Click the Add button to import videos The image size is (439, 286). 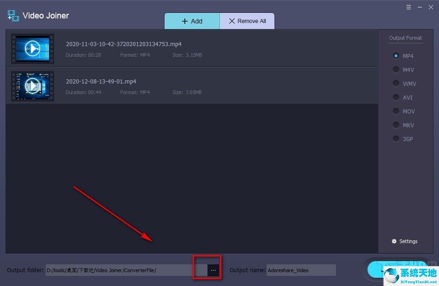point(192,21)
